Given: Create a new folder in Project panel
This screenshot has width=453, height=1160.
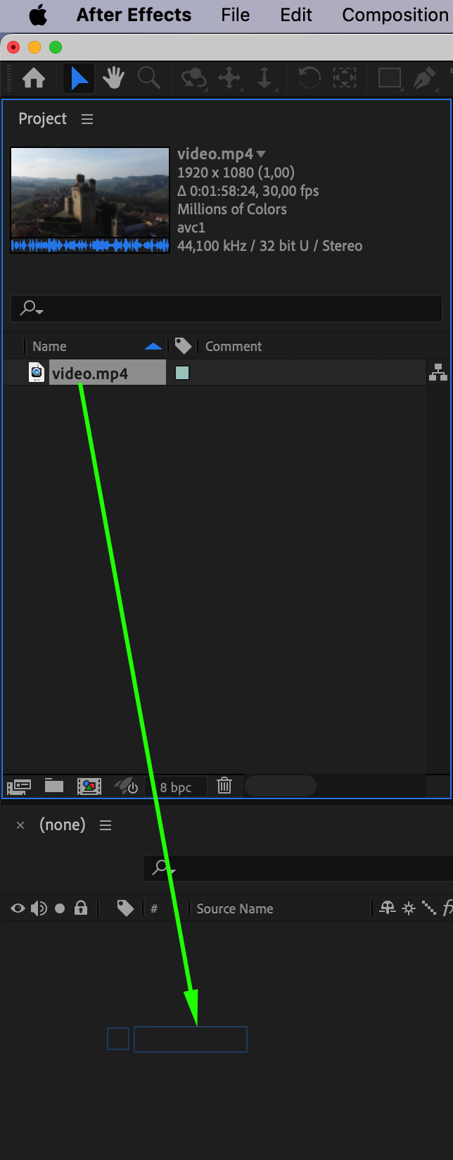Looking at the screenshot, I should pos(54,785).
